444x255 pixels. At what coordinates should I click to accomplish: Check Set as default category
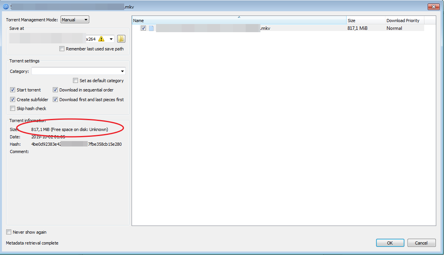tap(75, 80)
